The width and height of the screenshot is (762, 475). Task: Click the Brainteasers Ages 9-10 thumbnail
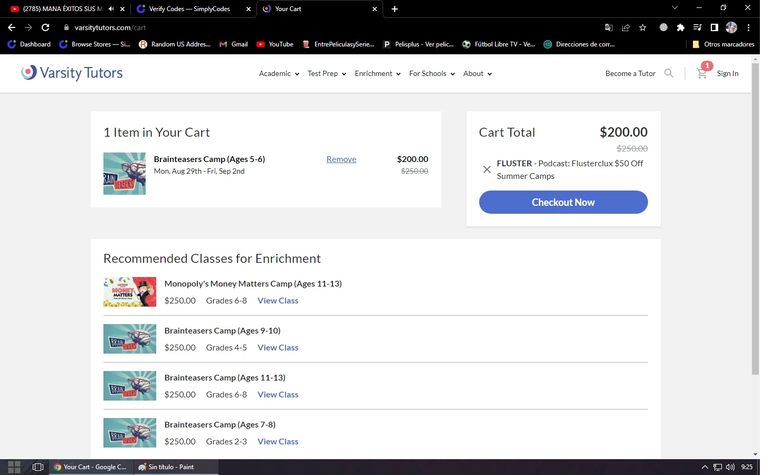[130, 339]
